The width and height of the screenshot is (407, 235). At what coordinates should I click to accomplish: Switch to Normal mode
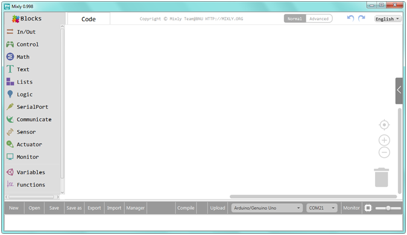295,19
